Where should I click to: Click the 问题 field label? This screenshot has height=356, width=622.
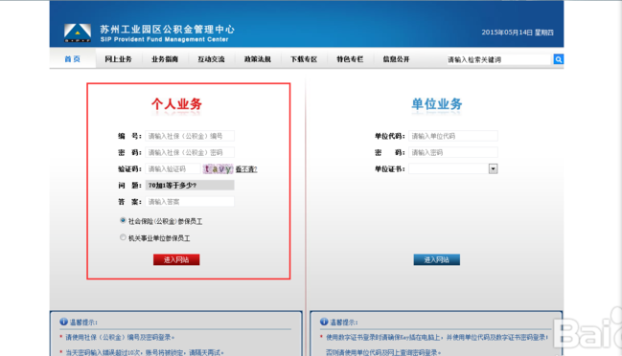coord(129,186)
